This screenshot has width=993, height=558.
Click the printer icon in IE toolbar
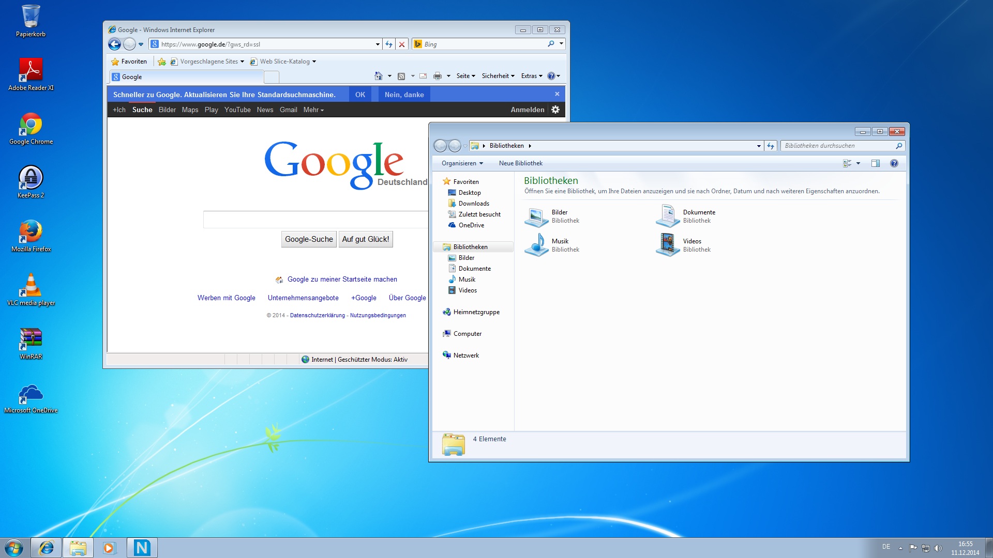click(x=438, y=76)
